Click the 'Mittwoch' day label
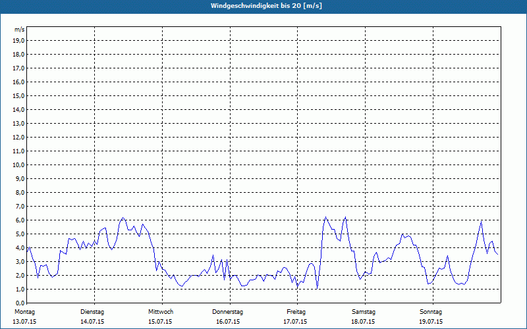527x329 pixels. 161,312
